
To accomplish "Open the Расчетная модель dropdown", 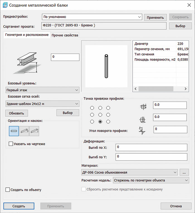I will click(151, 180).
